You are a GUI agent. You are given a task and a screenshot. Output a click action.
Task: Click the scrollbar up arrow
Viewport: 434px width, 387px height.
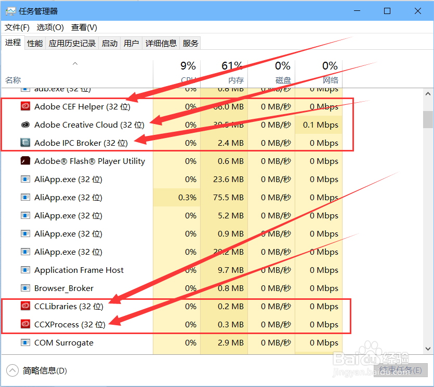(428, 94)
